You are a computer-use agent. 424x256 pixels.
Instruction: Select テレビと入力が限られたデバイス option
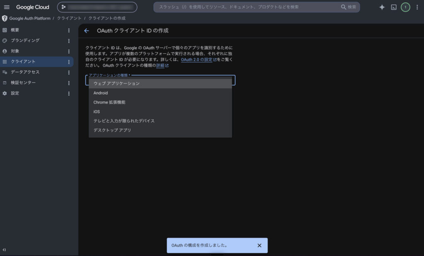click(160, 121)
